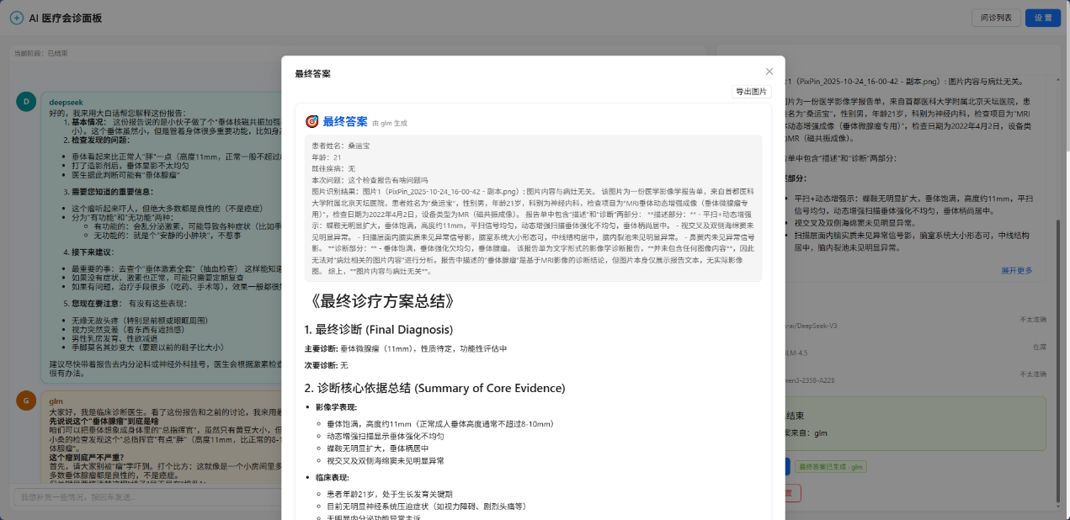1070x520 pixels.
Task: Click the glm avatar icon labeled G
Action: (26, 401)
